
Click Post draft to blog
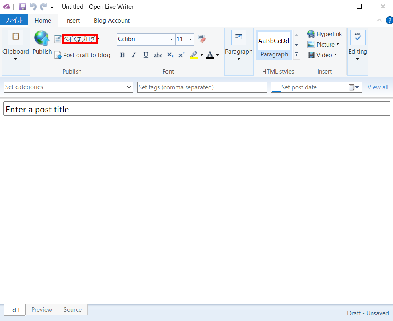(82, 55)
